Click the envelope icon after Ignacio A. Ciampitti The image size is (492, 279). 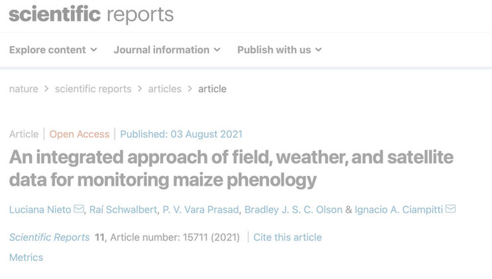(450, 210)
